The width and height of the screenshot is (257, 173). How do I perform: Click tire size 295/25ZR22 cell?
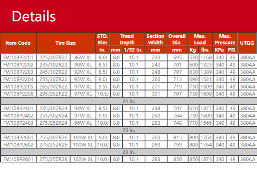[x=53, y=93]
